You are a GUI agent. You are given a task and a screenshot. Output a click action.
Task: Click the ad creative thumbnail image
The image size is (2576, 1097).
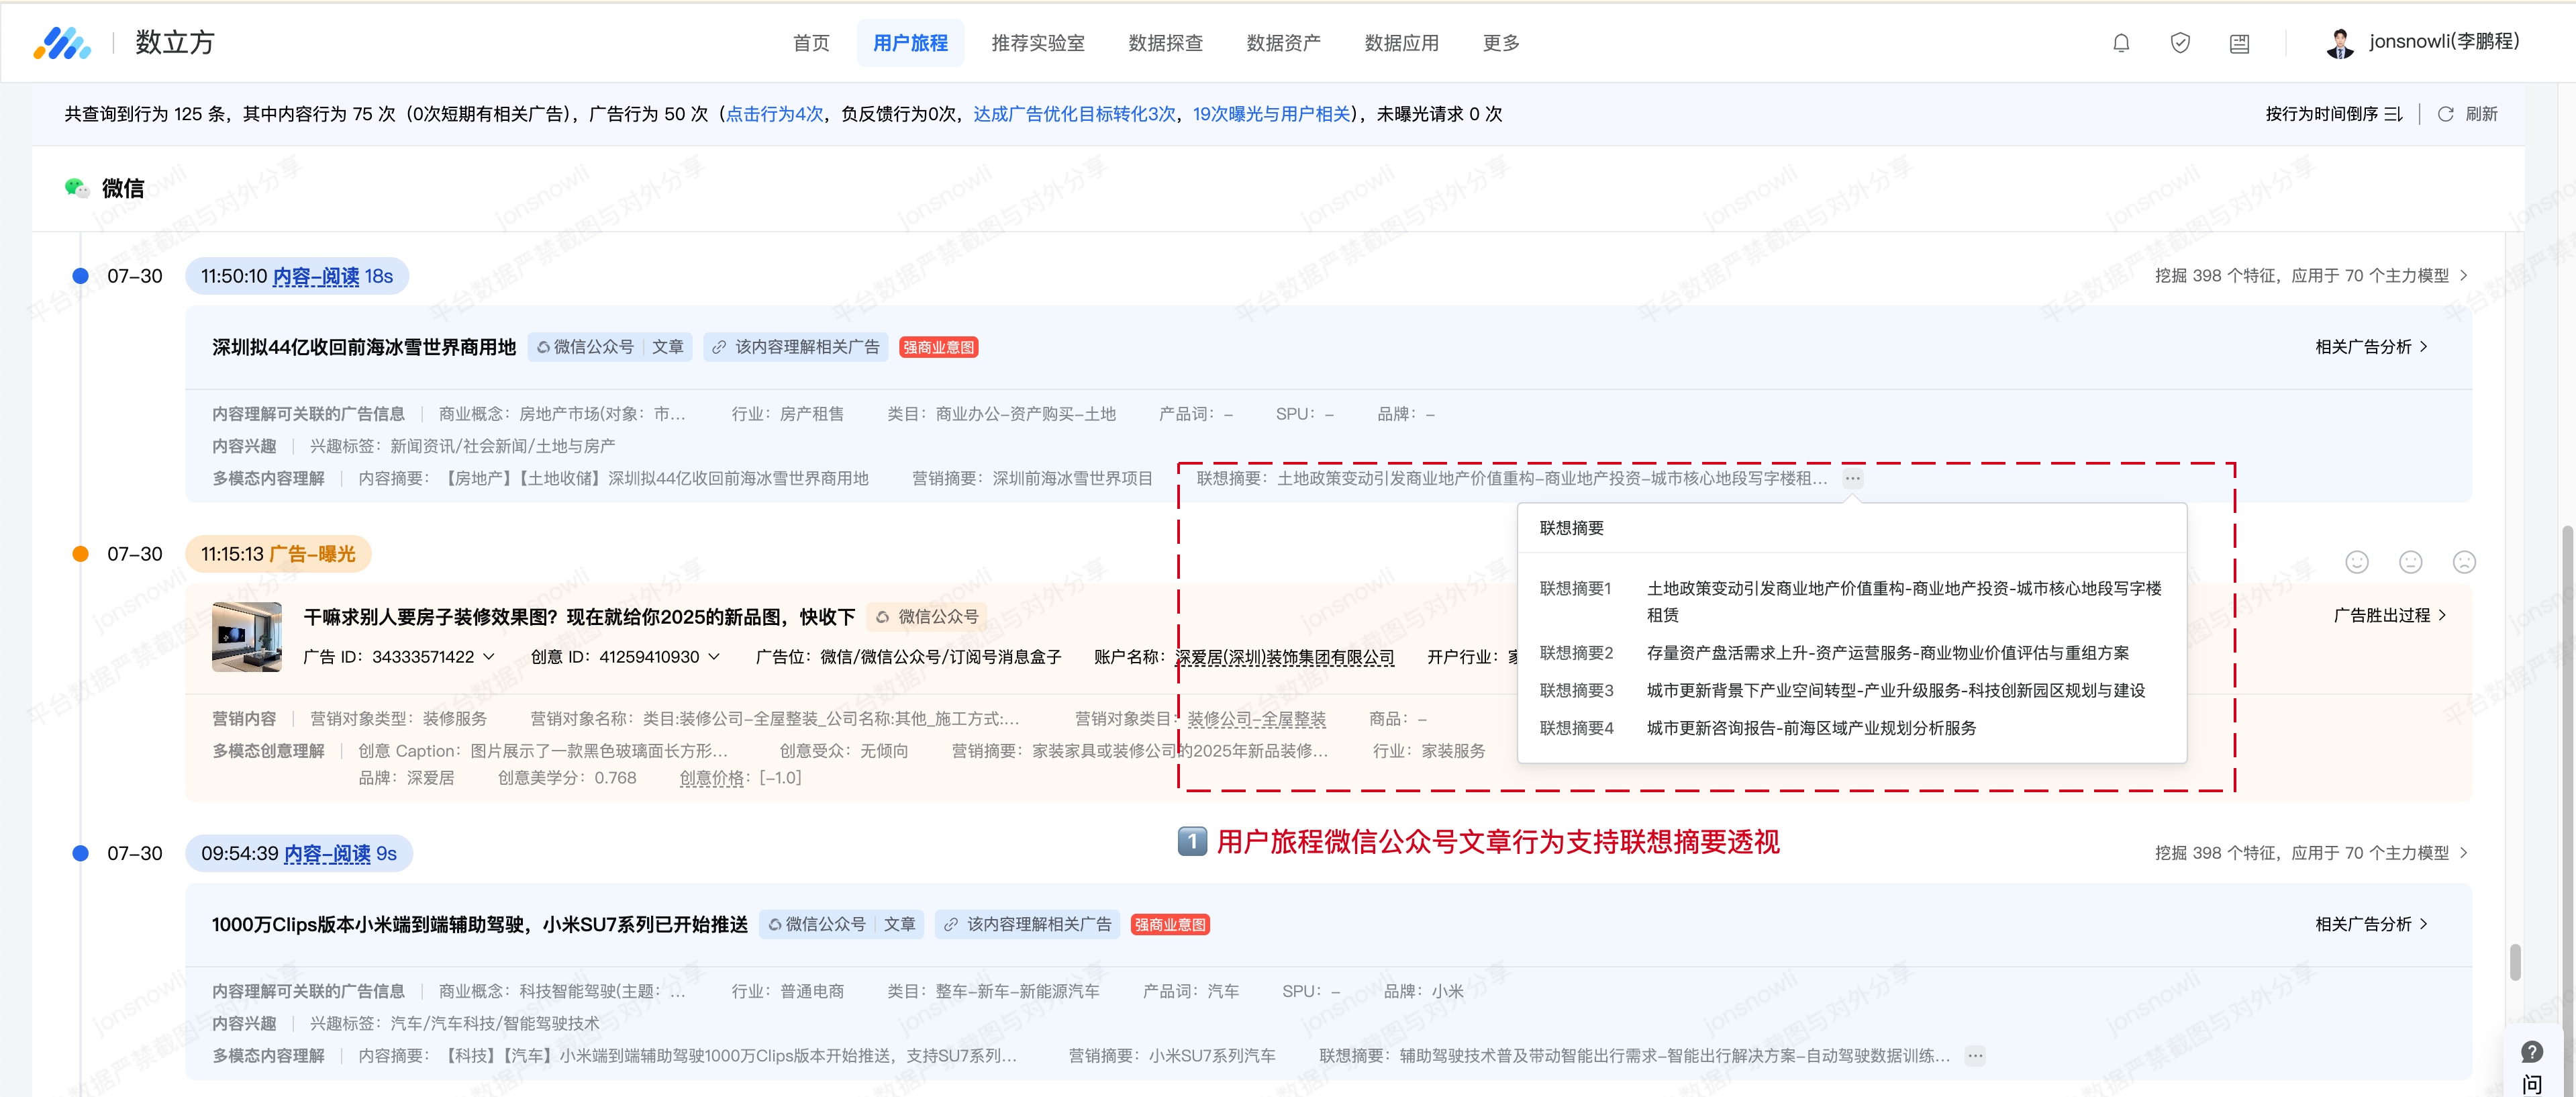click(x=247, y=637)
